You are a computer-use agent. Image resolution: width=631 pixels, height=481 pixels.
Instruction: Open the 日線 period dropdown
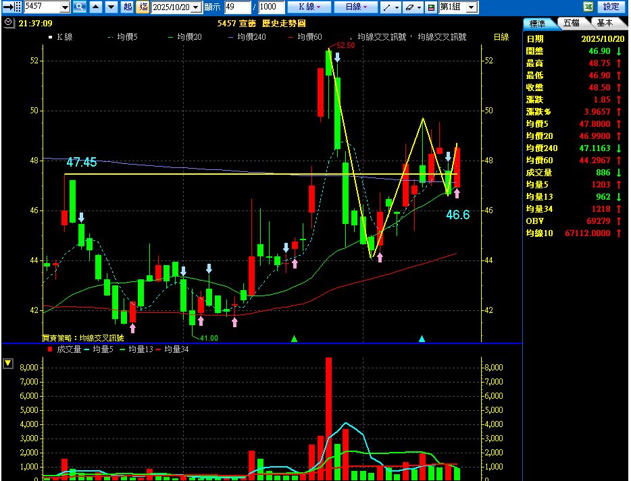[x=356, y=7]
